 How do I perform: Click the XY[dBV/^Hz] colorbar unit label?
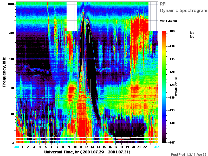coord(176,86)
